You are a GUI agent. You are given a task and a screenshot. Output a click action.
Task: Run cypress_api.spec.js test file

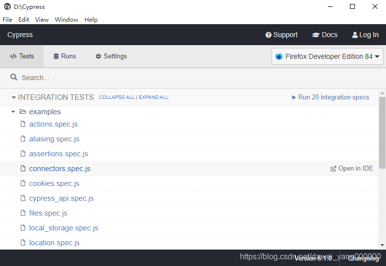pyautogui.click(x=61, y=198)
